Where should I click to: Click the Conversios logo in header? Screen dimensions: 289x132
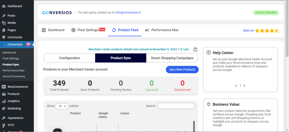(x=57, y=13)
